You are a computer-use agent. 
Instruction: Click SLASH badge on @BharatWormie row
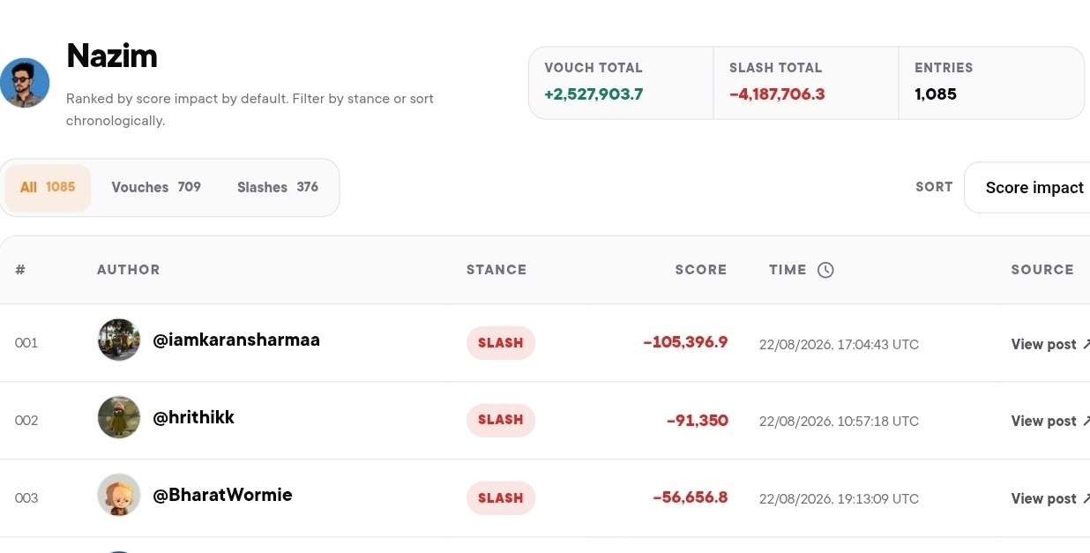[501, 497]
